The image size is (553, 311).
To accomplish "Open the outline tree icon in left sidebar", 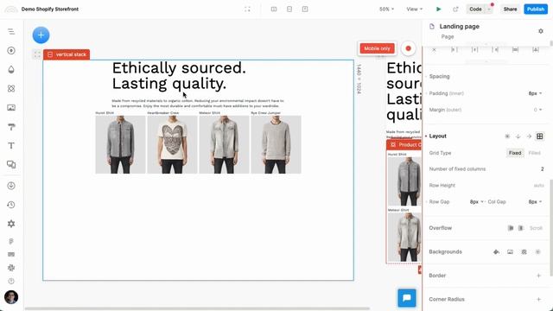I will click(11, 32).
